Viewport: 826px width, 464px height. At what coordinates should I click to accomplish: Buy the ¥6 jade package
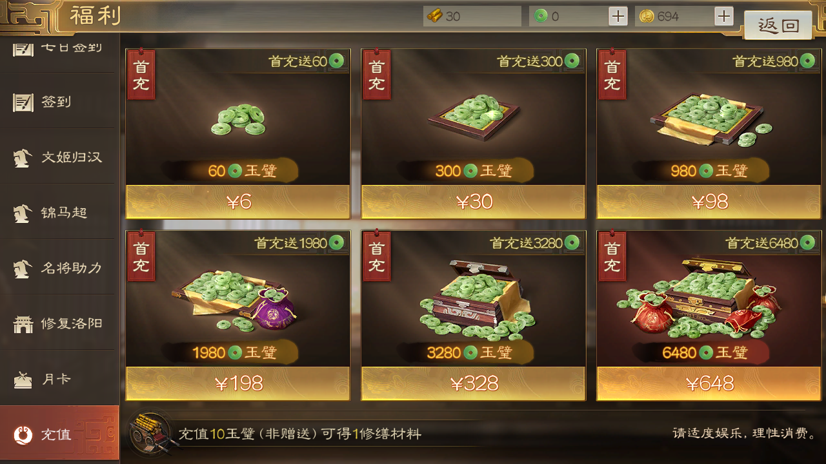click(238, 202)
